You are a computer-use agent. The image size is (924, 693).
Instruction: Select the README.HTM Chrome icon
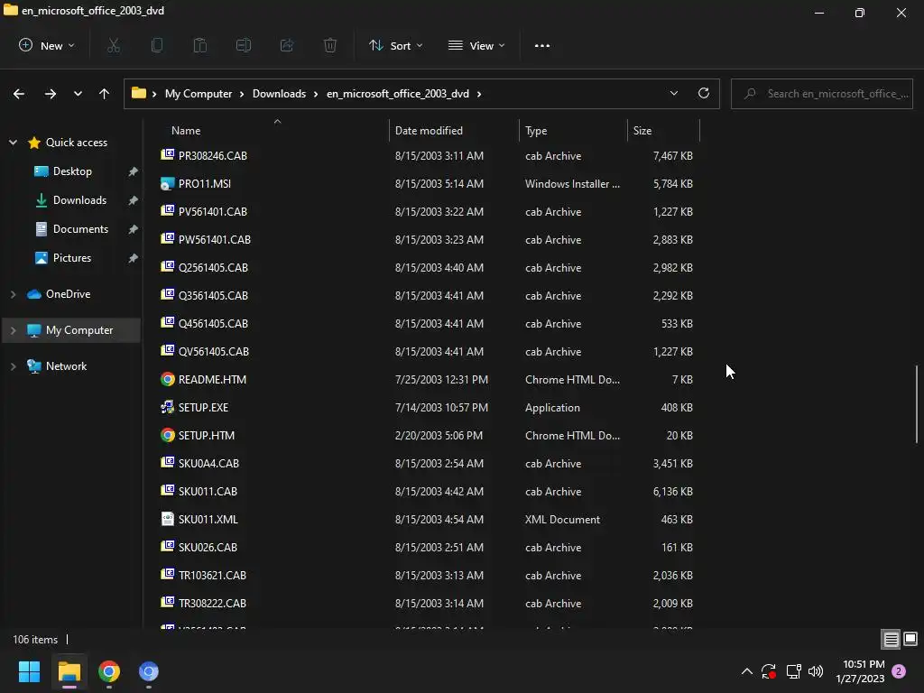pos(167,380)
